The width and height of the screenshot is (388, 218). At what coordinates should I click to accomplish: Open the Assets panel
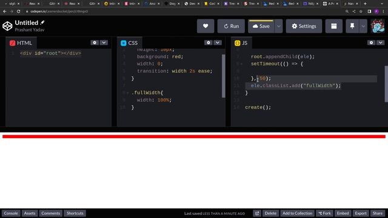[x=30, y=213]
